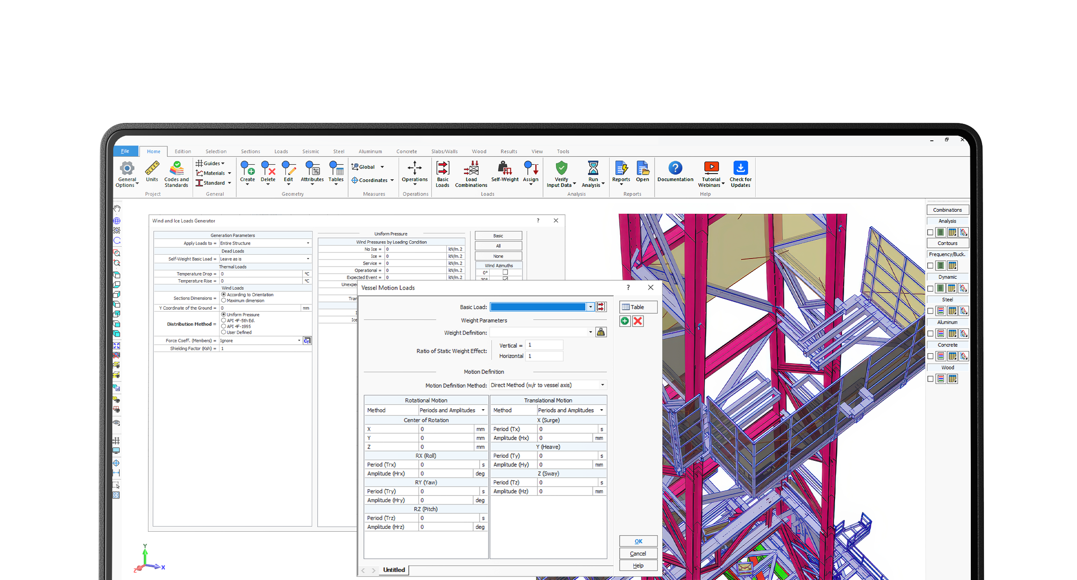Click Check for Updates
This screenshot has height=580, width=1077.
(x=741, y=175)
